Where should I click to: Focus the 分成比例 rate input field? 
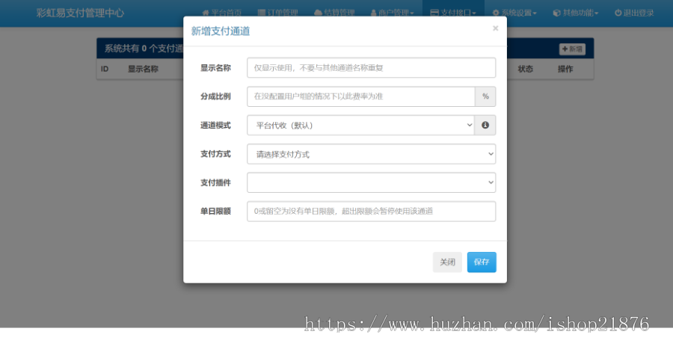(x=361, y=96)
